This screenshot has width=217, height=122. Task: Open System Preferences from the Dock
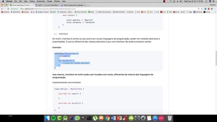(x=137, y=118)
